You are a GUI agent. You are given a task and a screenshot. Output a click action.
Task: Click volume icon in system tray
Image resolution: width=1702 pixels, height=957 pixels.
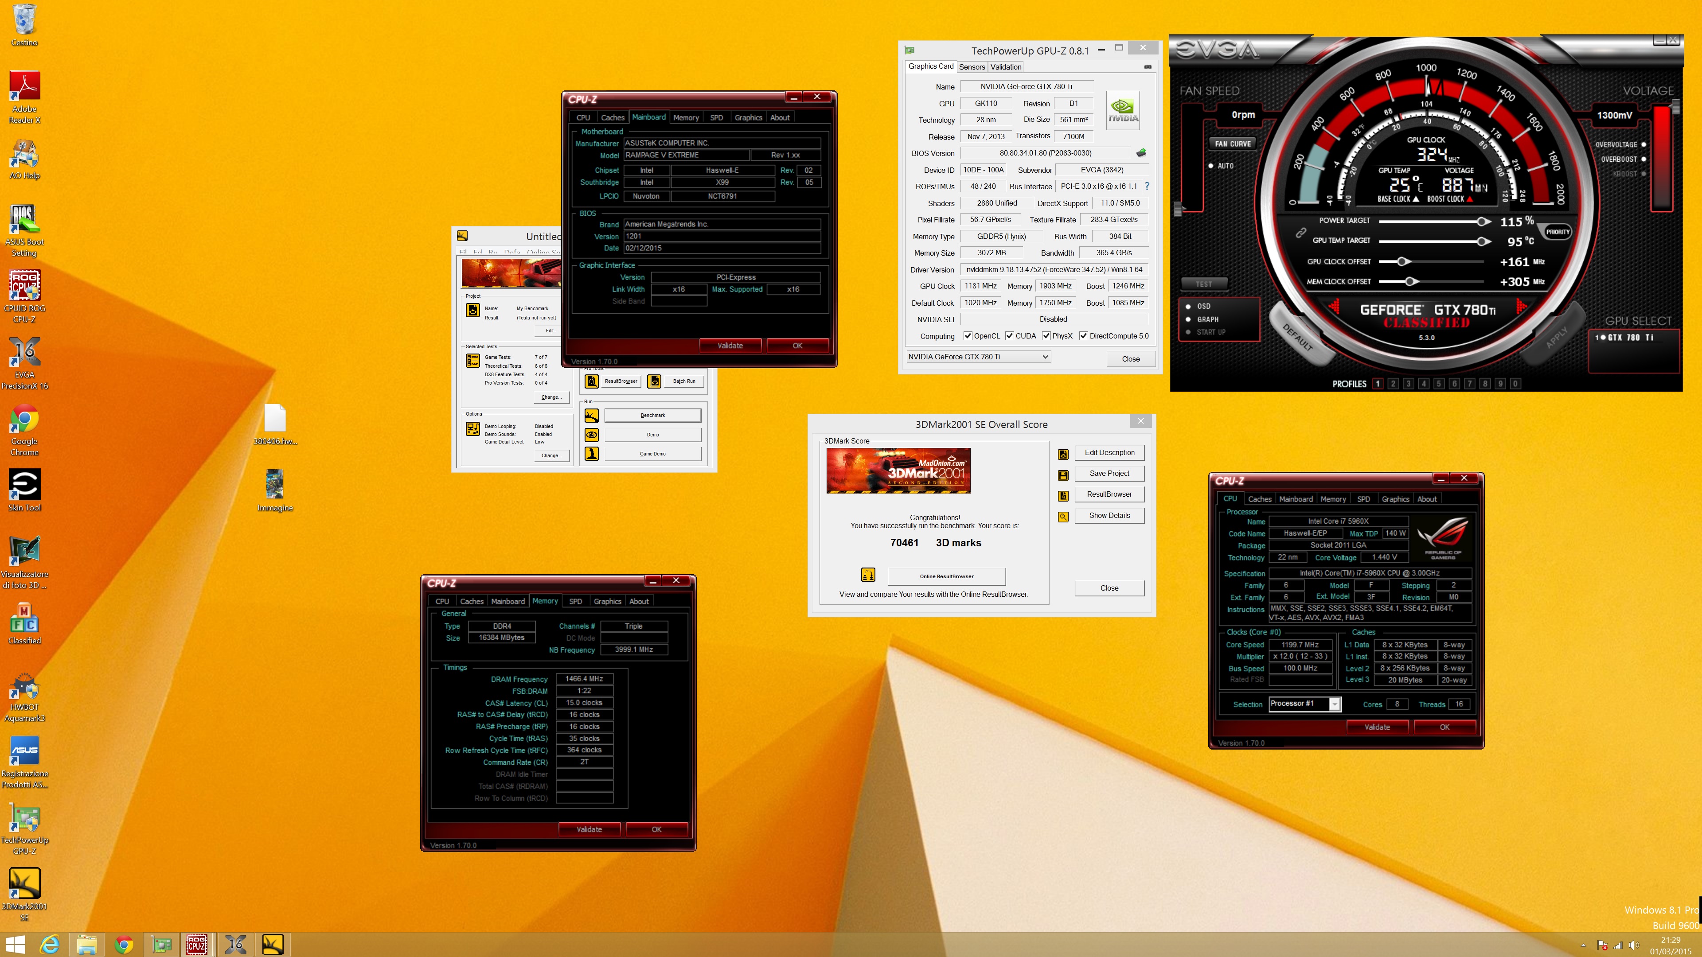(1634, 945)
